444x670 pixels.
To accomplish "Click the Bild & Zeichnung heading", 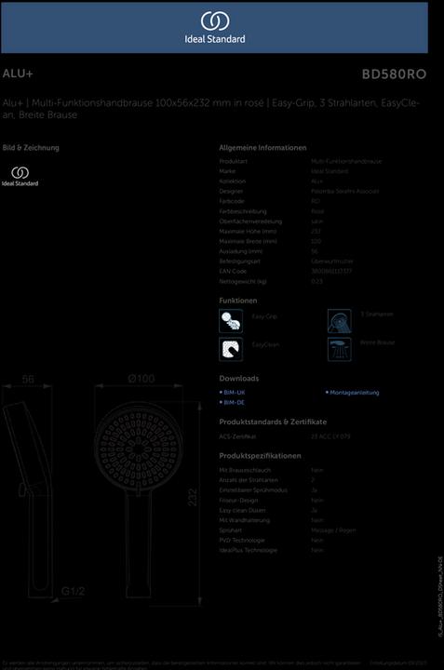I will (x=31, y=148).
